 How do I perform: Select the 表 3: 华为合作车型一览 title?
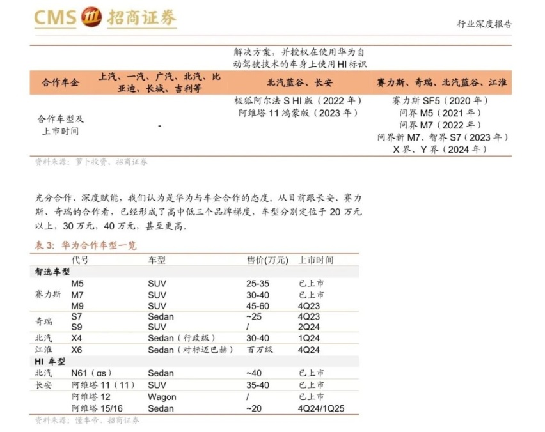pyautogui.click(x=86, y=245)
